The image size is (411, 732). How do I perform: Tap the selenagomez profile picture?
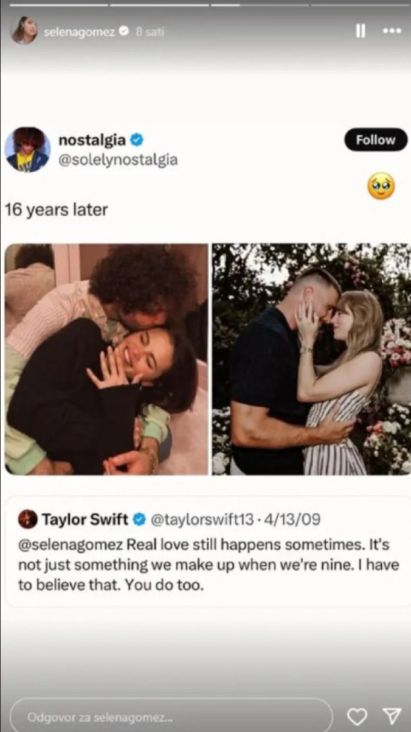click(x=24, y=30)
